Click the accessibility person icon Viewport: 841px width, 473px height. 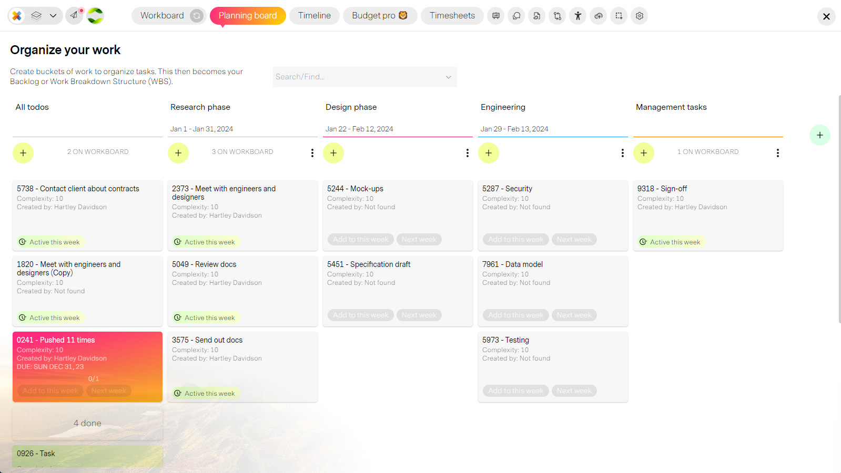578,16
